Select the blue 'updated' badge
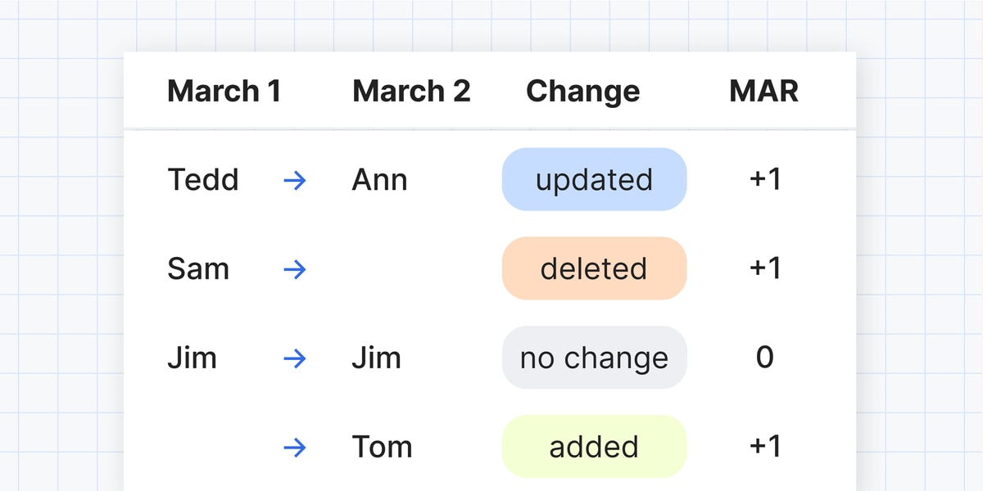The width and height of the screenshot is (983, 491). click(x=594, y=179)
